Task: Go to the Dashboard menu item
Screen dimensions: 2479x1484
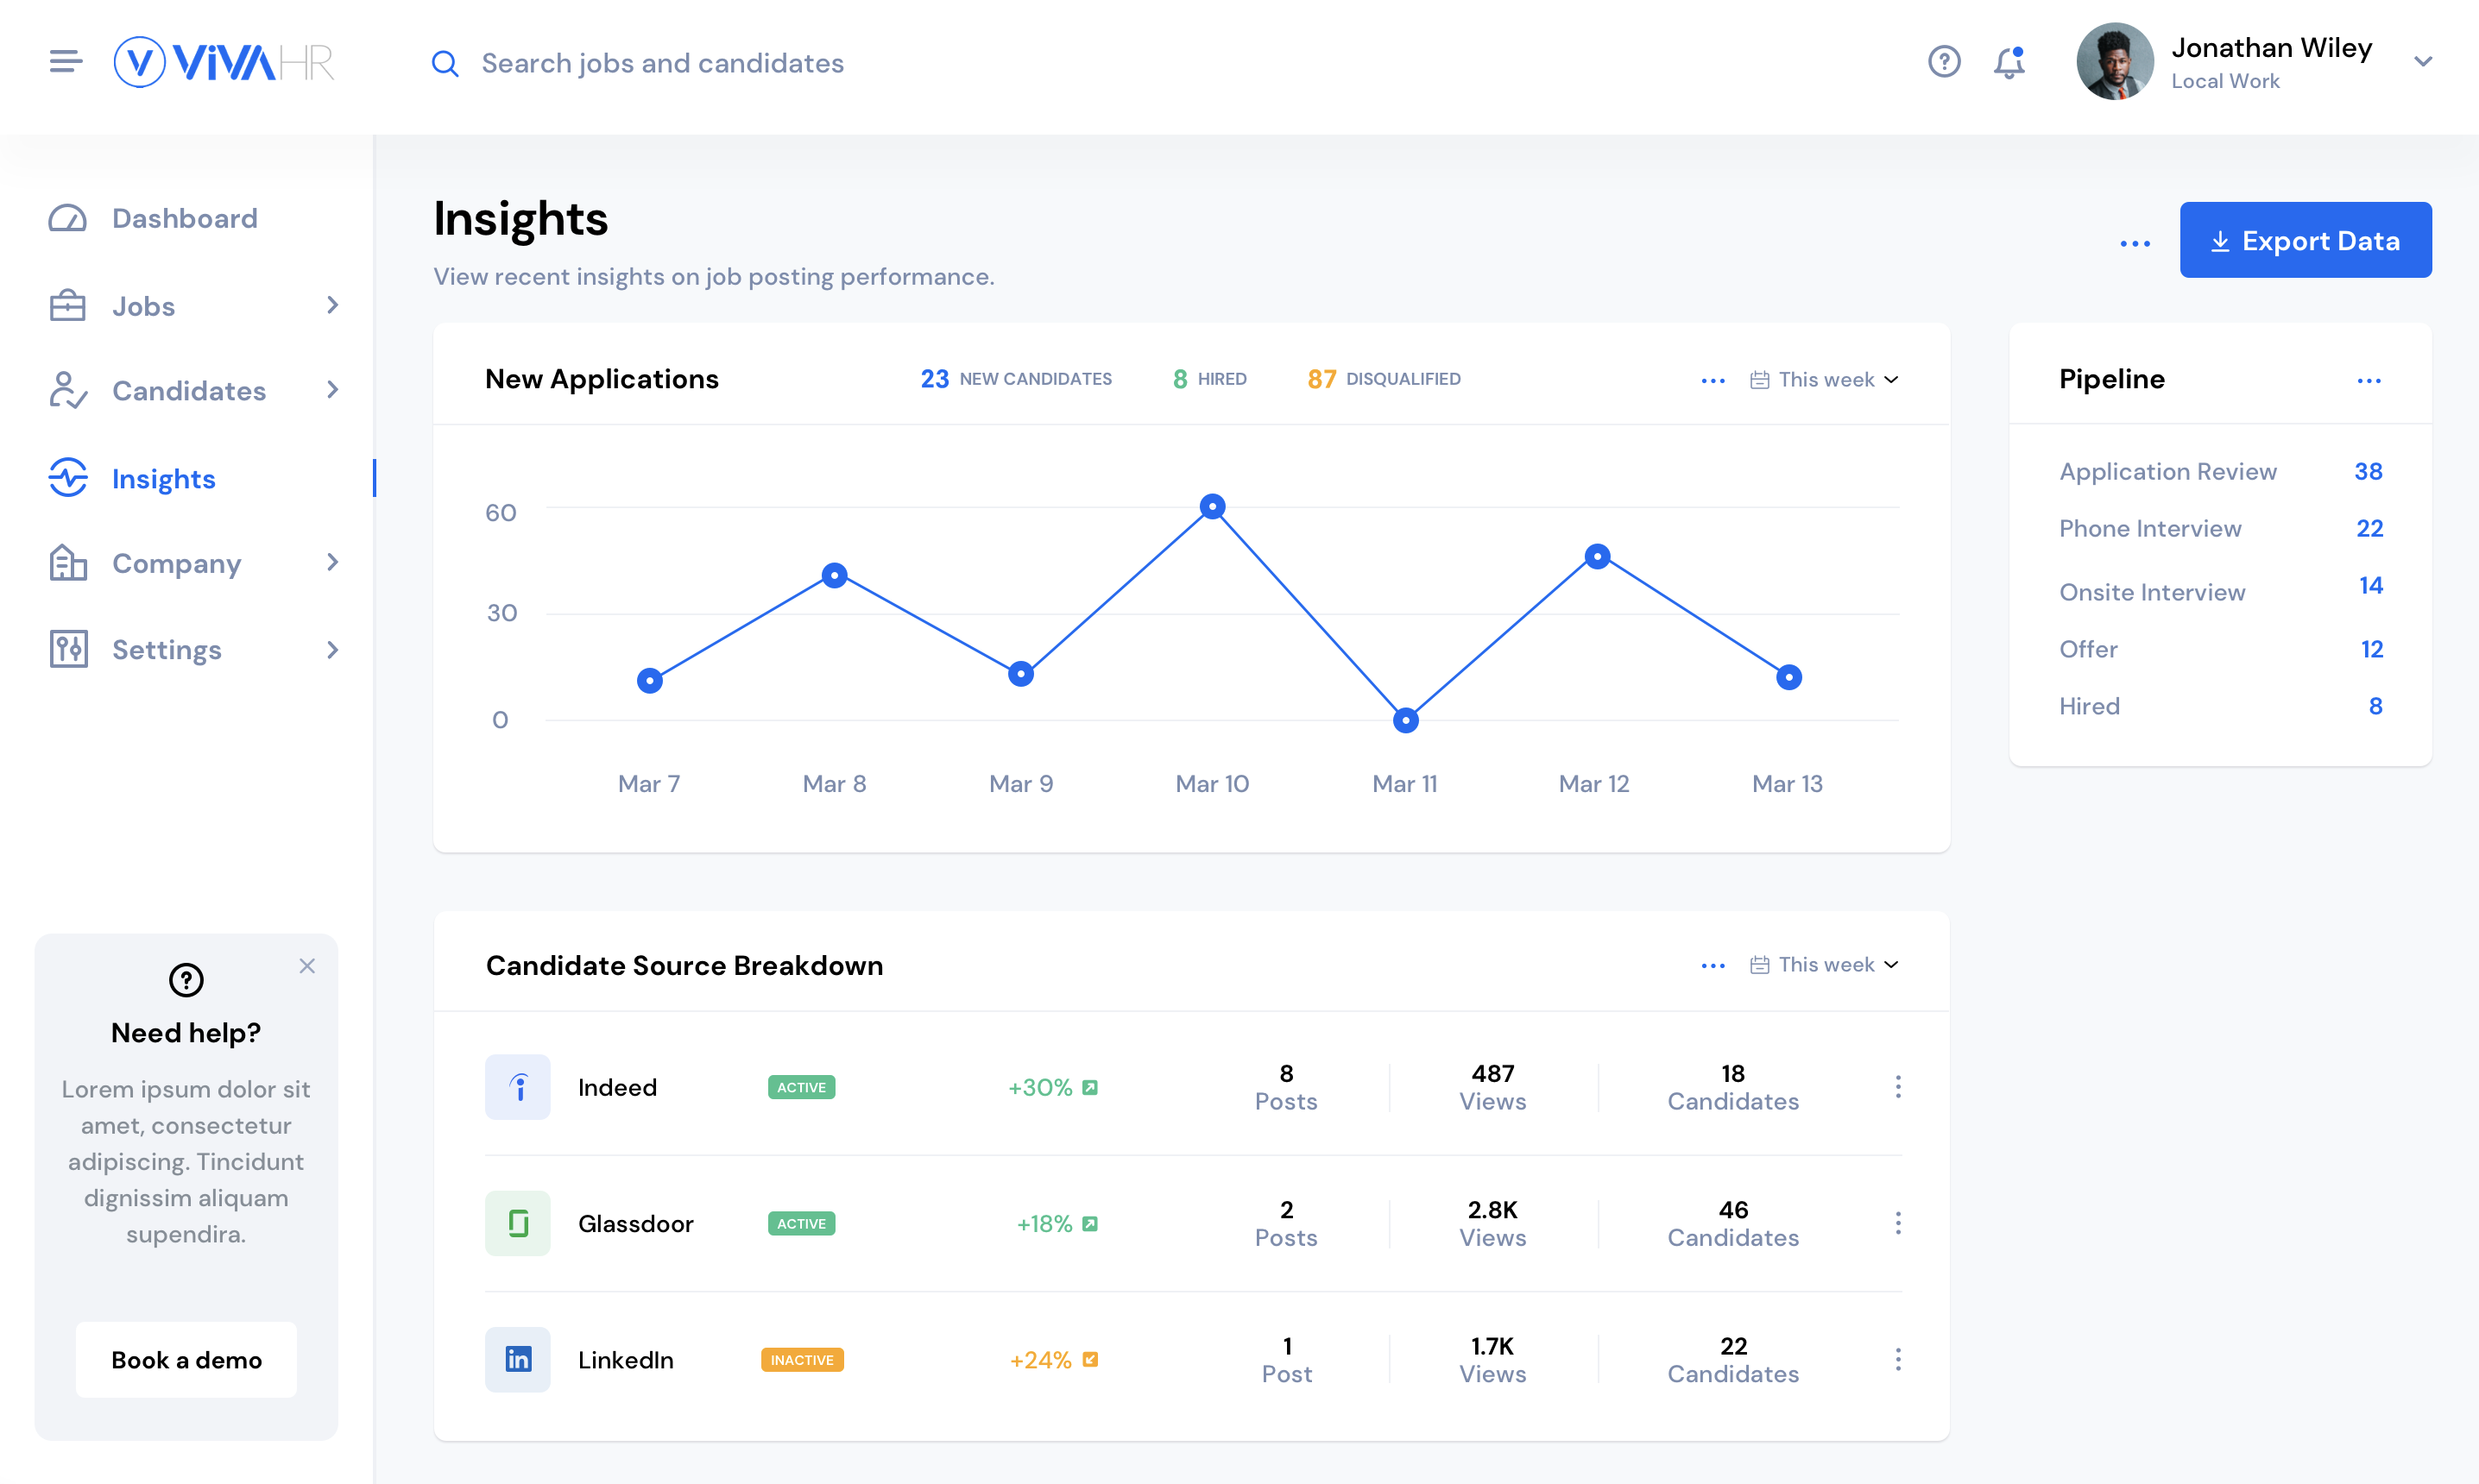Action: click(184, 218)
